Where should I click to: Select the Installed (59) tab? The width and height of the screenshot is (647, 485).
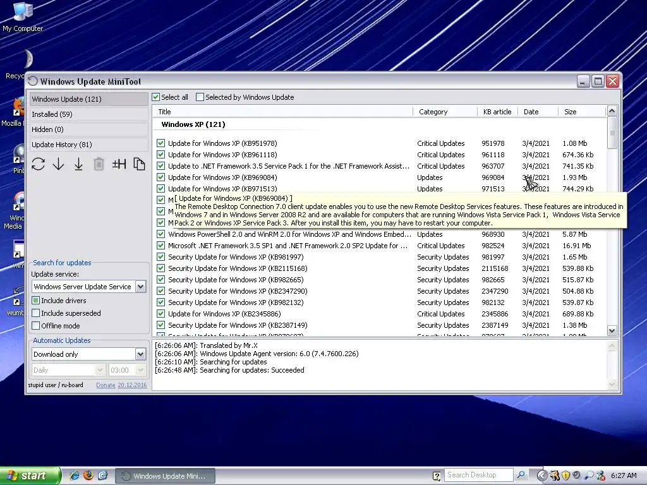point(88,114)
